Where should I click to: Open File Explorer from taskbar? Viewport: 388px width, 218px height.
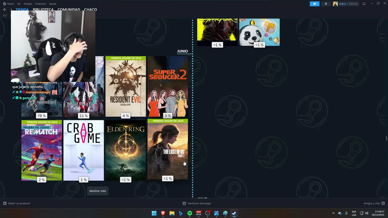pos(172,213)
